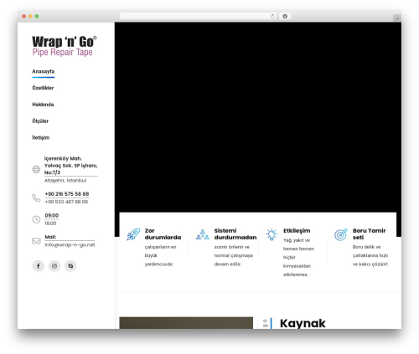Click the green macOS fullscreen button

click(x=37, y=16)
